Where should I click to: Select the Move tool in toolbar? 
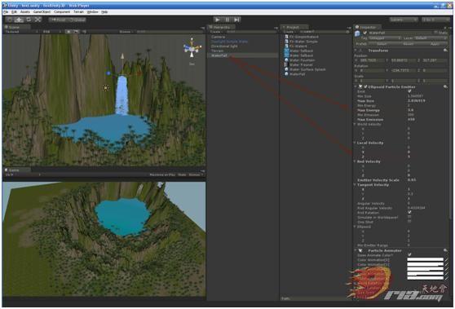19,20
